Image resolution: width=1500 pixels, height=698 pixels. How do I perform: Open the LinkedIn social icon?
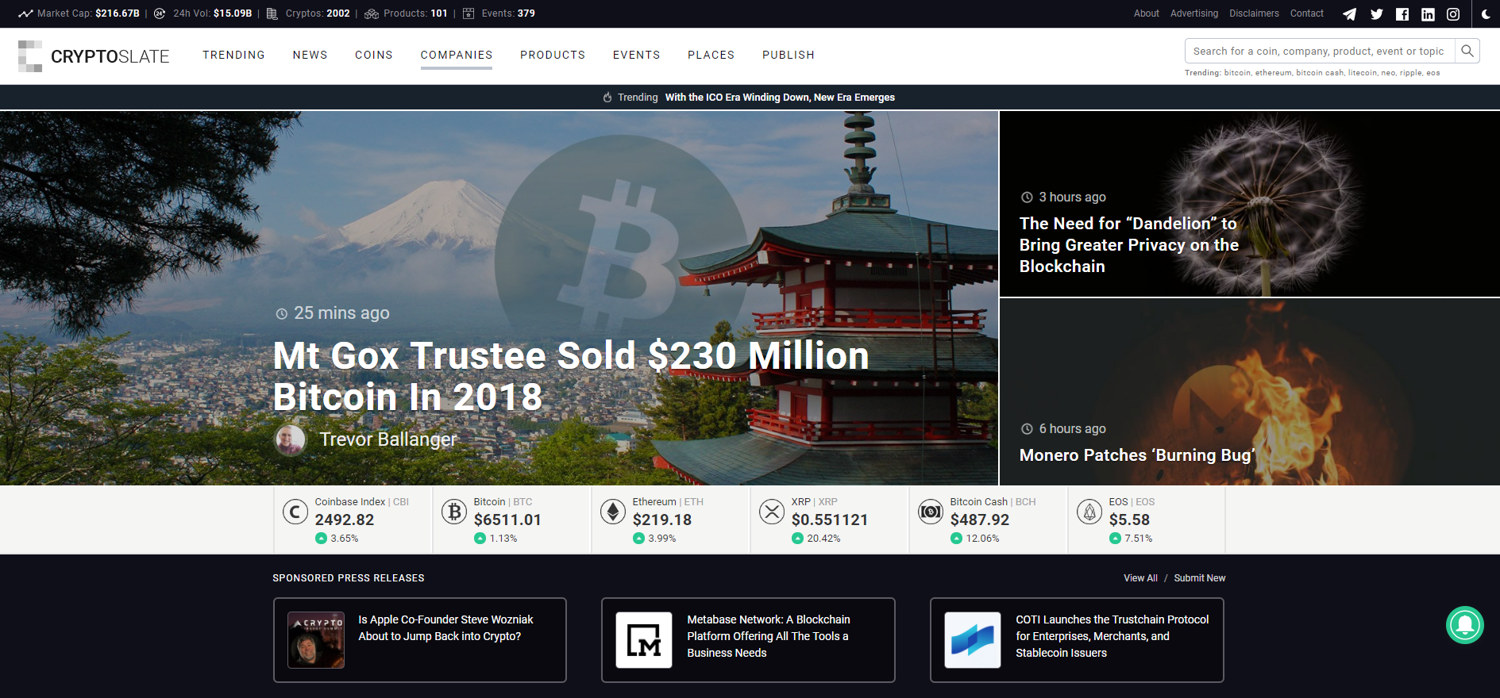coord(1428,13)
